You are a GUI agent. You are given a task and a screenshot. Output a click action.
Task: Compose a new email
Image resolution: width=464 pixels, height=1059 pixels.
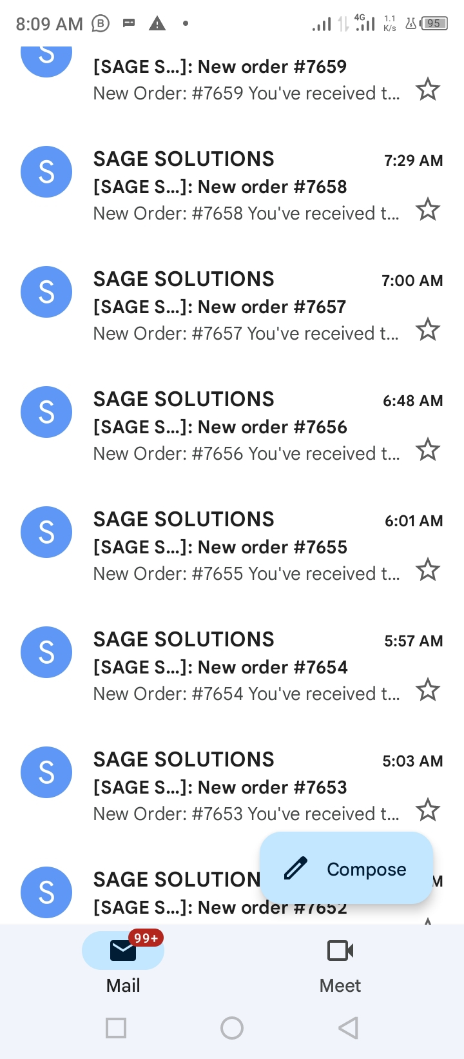[346, 869]
